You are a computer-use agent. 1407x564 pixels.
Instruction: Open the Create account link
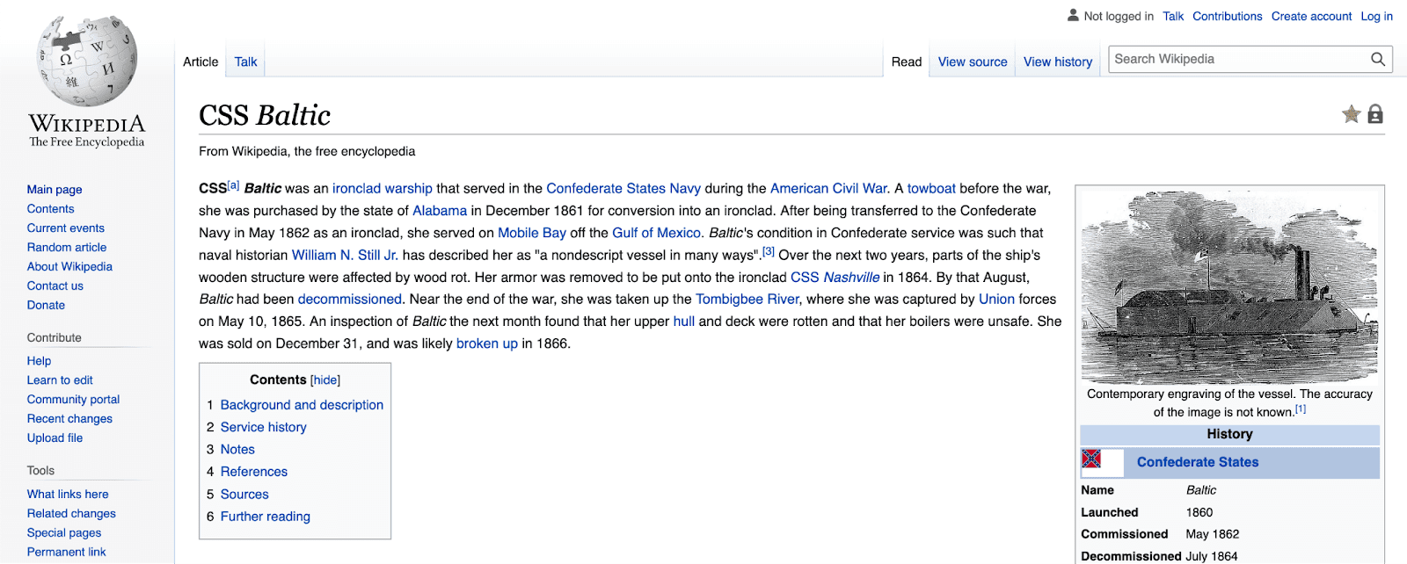pos(1311,16)
